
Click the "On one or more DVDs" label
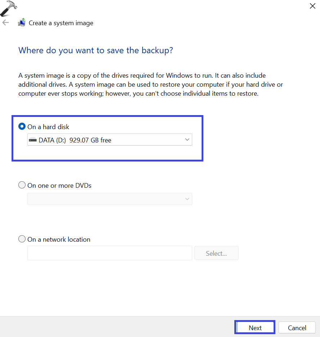click(59, 186)
